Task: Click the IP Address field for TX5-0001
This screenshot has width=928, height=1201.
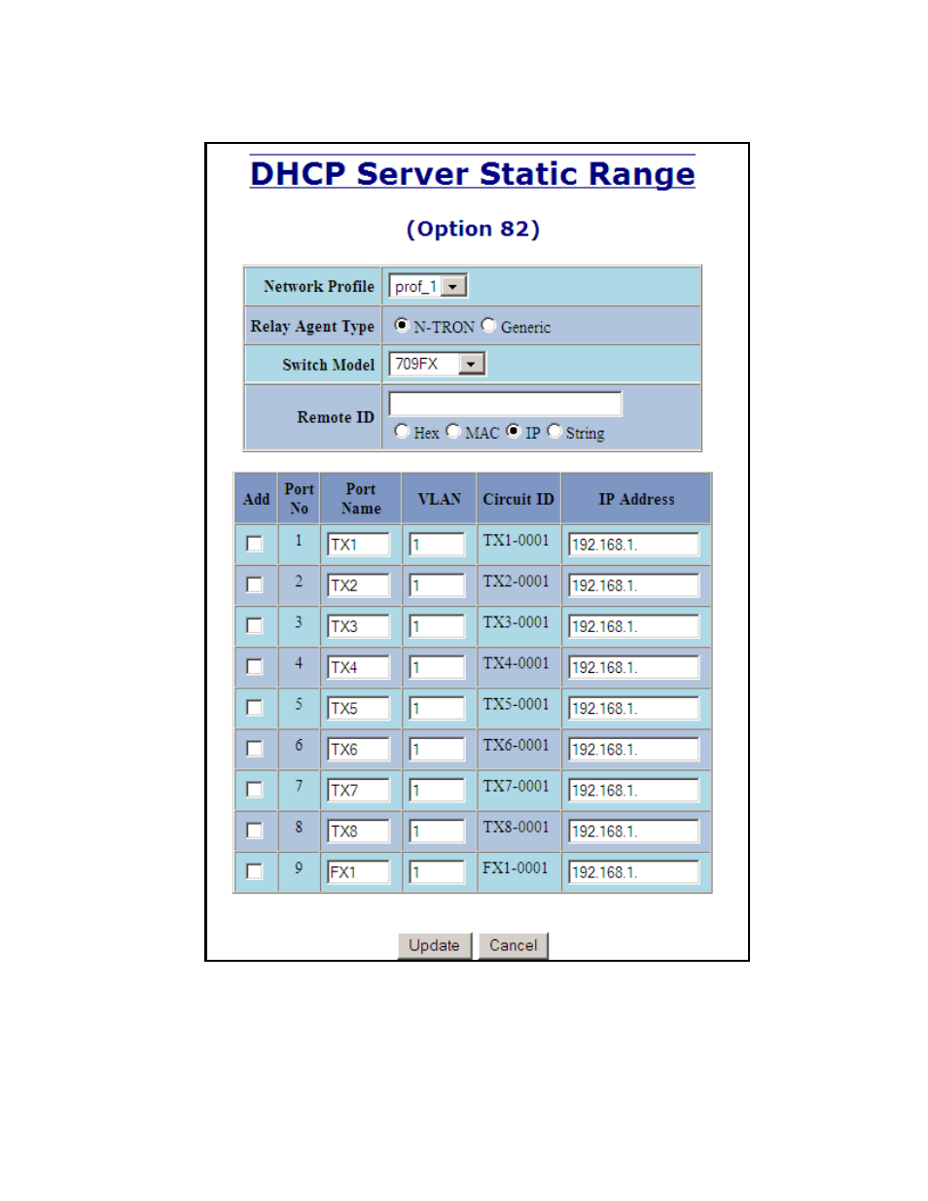Action: point(634,708)
